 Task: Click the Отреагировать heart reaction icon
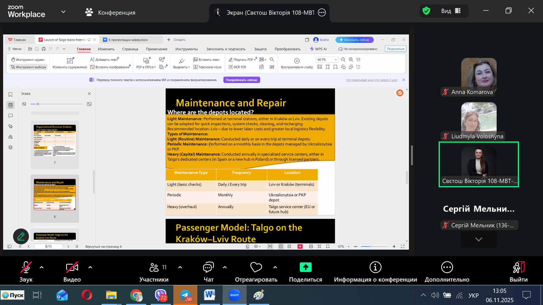(x=256, y=267)
